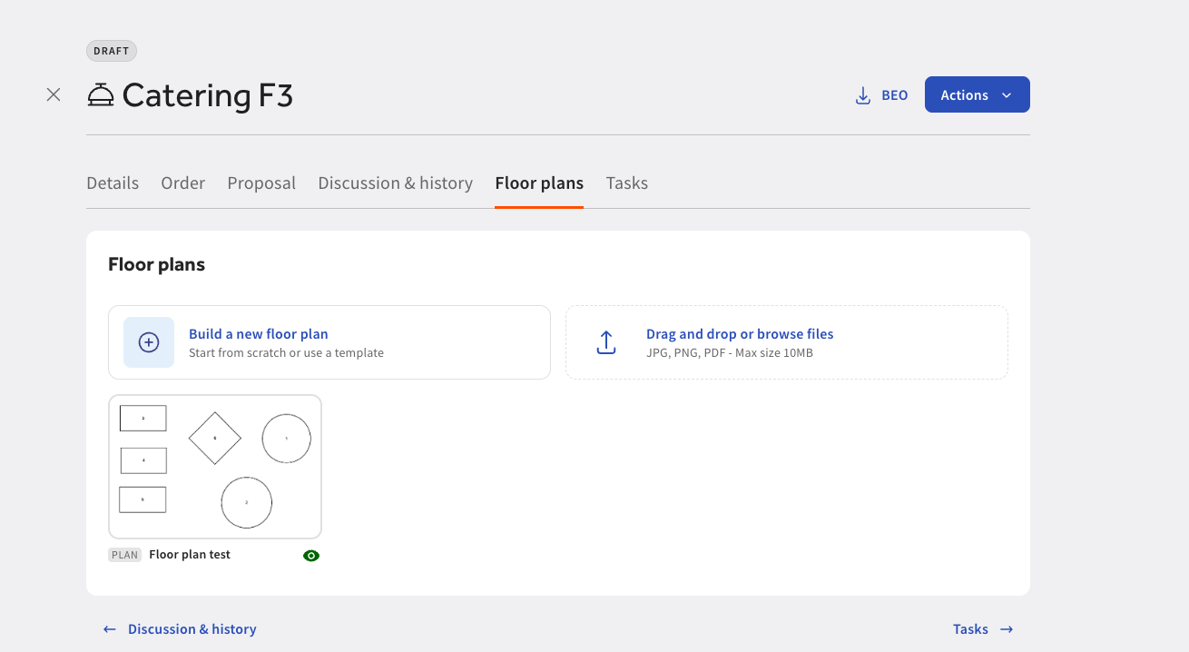Open the Proposal tab
Screen dimensions: 1189x652
[261, 183]
